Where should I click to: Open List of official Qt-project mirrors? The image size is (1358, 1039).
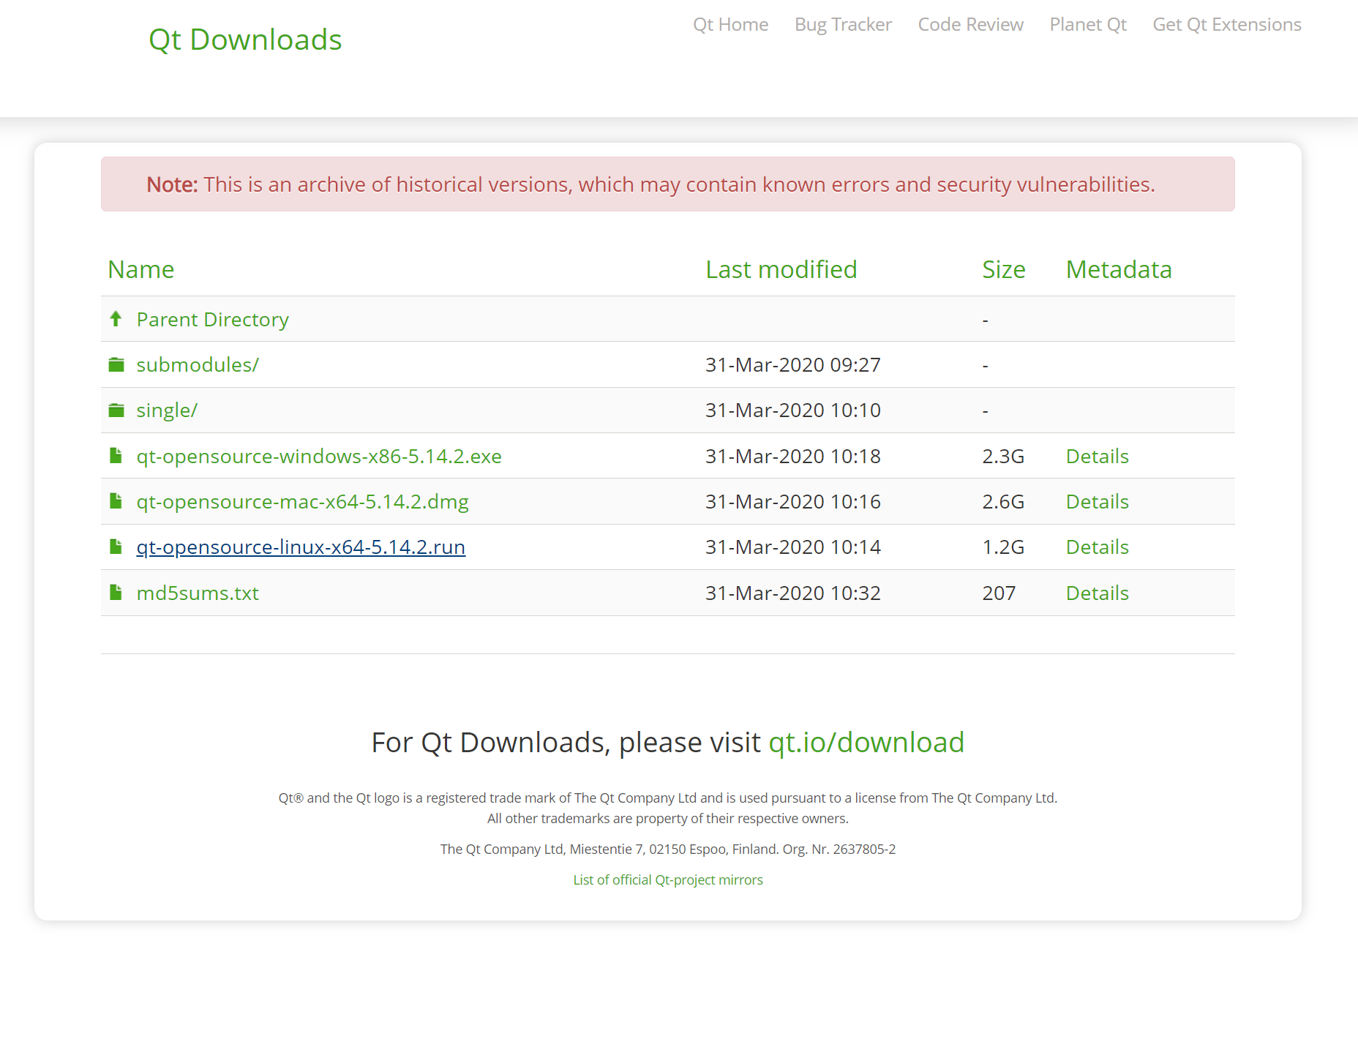668,880
